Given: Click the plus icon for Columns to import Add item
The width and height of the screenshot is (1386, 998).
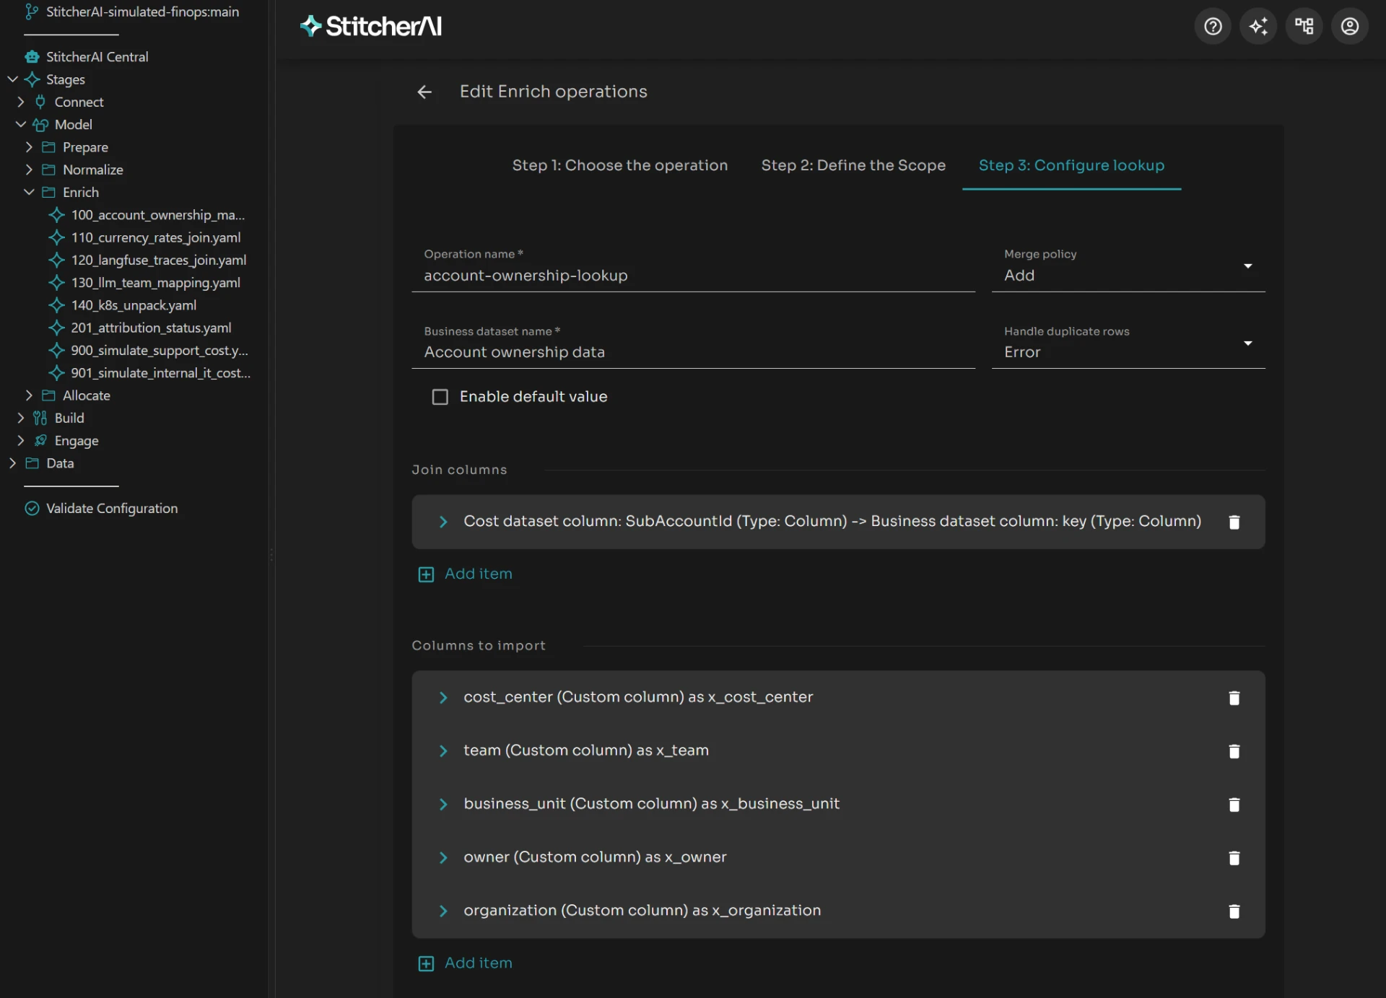Looking at the screenshot, I should pos(426,964).
